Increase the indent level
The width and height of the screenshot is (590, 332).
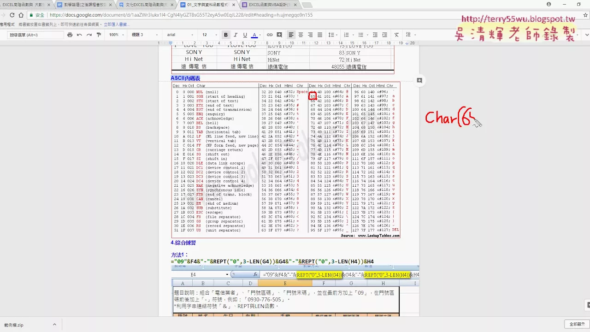(385, 35)
